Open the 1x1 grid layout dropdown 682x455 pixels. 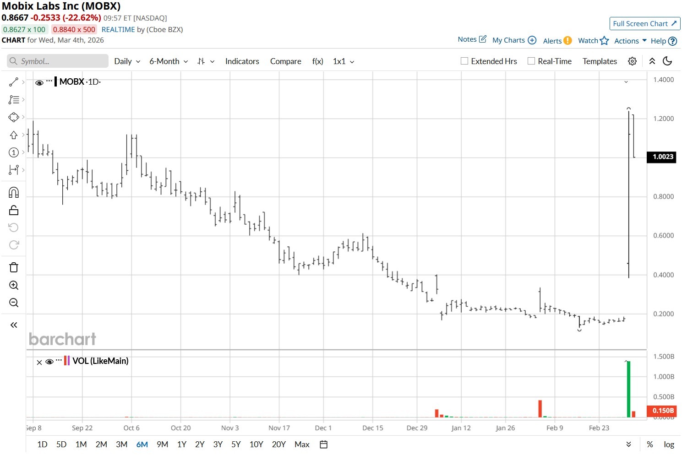pyautogui.click(x=344, y=61)
